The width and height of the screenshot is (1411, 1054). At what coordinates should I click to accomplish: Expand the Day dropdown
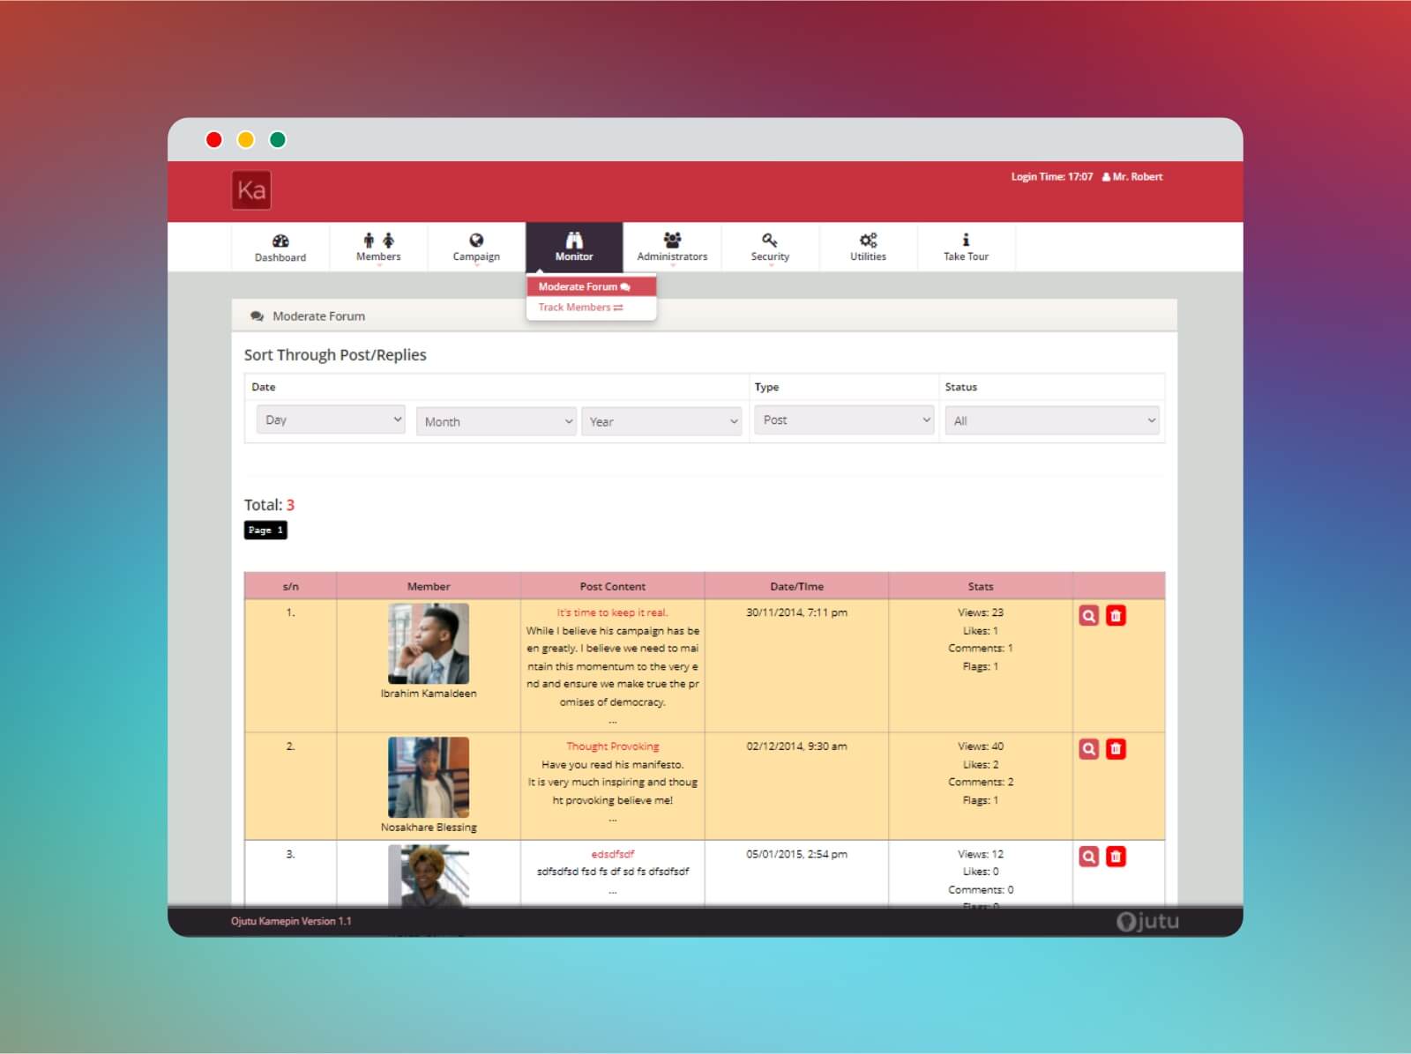tap(331, 419)
